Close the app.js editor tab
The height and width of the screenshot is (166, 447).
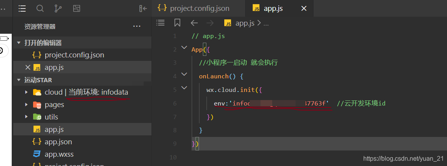click(x=304, y=9)
